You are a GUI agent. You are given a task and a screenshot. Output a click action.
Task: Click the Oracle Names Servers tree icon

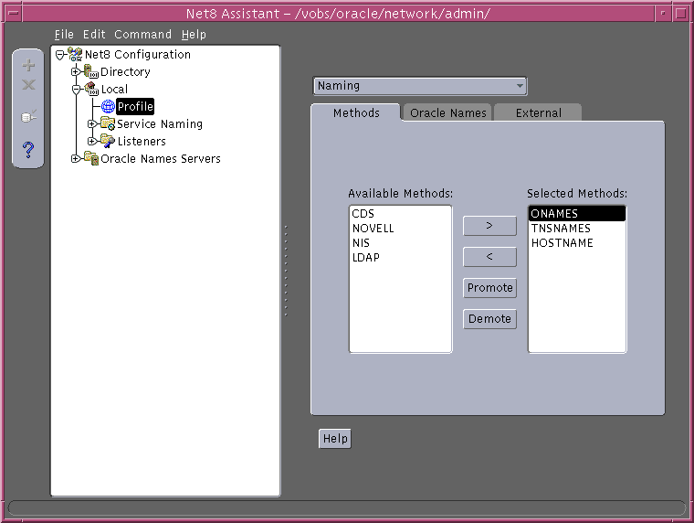pyautogui.click(x=91, y=158)
